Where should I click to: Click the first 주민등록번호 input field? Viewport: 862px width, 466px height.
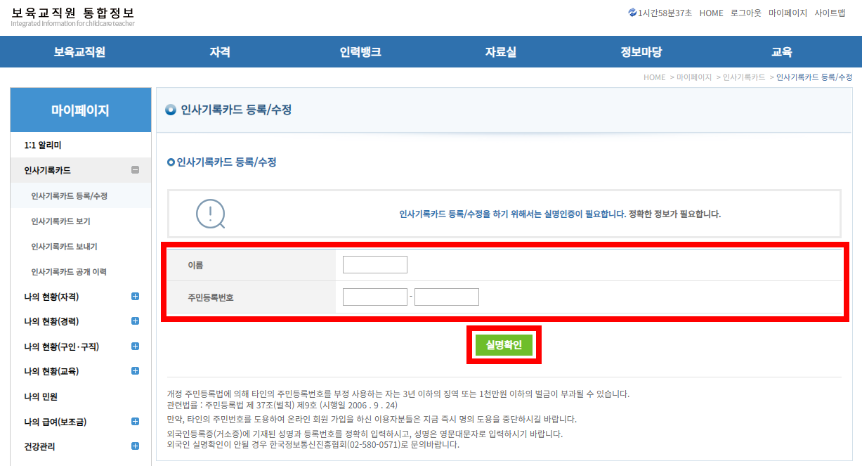click(375, 297)
